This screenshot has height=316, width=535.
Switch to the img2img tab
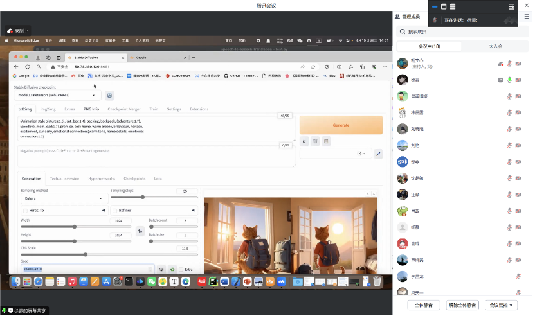(48, 109)
